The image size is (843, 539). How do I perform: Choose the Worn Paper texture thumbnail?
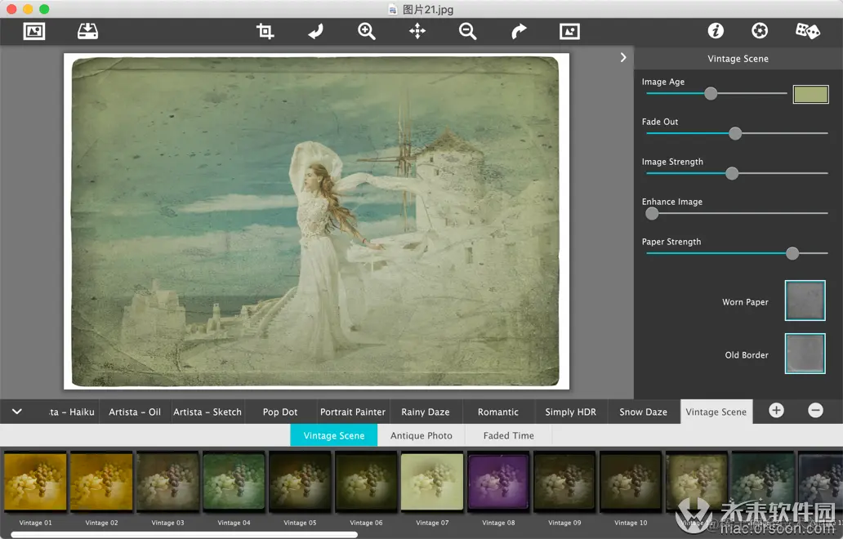[805, 301]
